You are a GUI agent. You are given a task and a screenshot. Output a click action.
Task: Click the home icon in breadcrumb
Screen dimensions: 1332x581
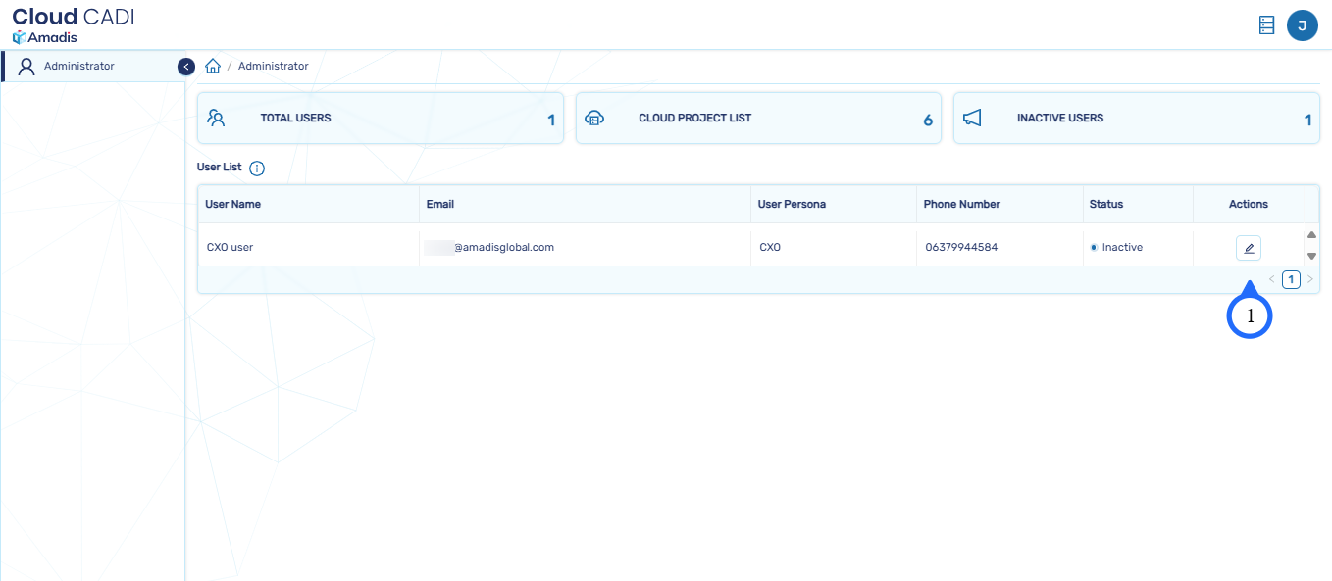pos(213,67)
